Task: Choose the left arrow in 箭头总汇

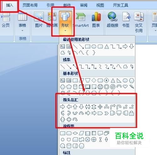Action: tap(69, 107)
